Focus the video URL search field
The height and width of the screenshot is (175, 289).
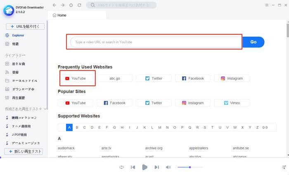click(x=156, y=42)
